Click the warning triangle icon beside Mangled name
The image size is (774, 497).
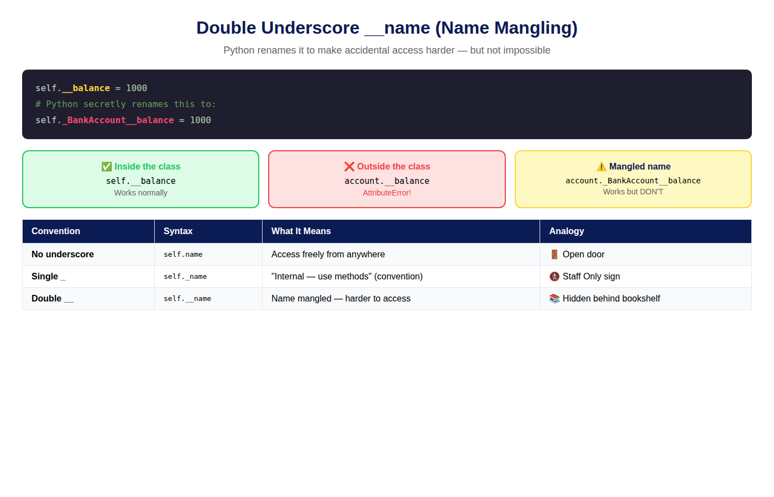coord(602,167)
